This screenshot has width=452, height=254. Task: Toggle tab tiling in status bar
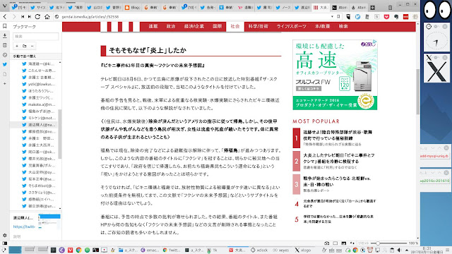pos(335,243)
